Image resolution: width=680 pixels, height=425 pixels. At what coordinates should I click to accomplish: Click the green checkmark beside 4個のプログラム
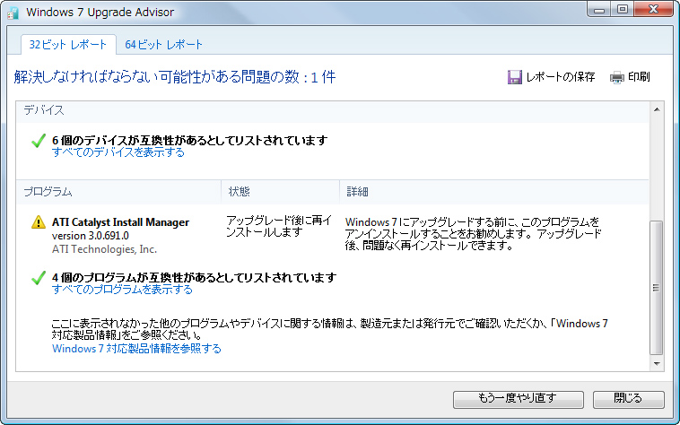[x=39, y=278]
